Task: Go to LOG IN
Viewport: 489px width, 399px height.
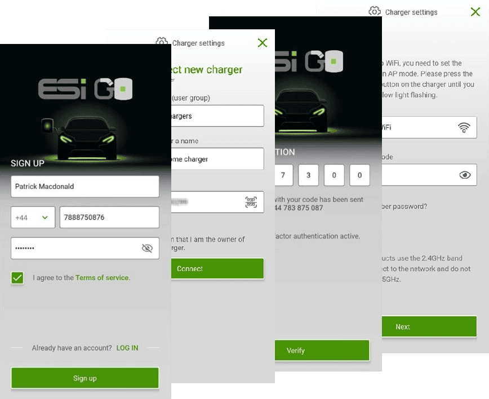Action: pyautogui.click(x=127, y=348)
